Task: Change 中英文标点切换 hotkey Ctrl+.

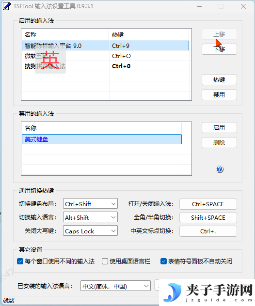Action: (208, 231)
